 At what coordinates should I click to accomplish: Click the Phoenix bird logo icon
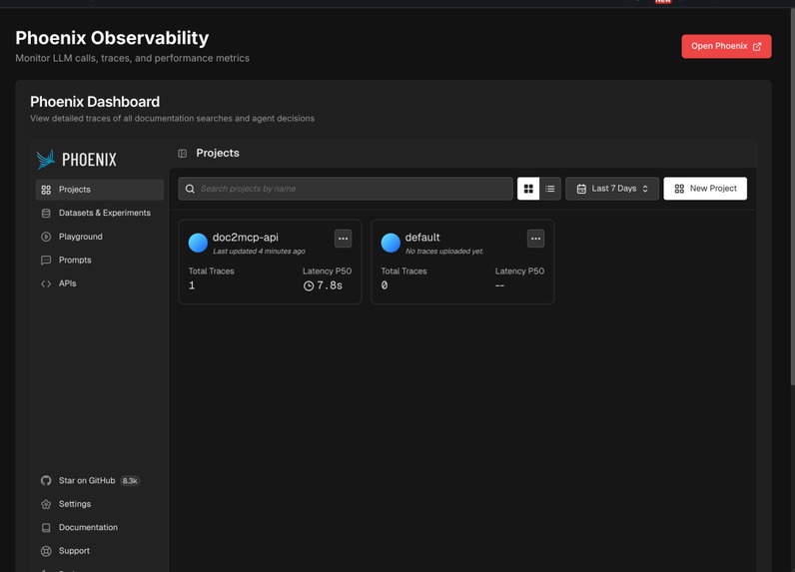[46, 160]
